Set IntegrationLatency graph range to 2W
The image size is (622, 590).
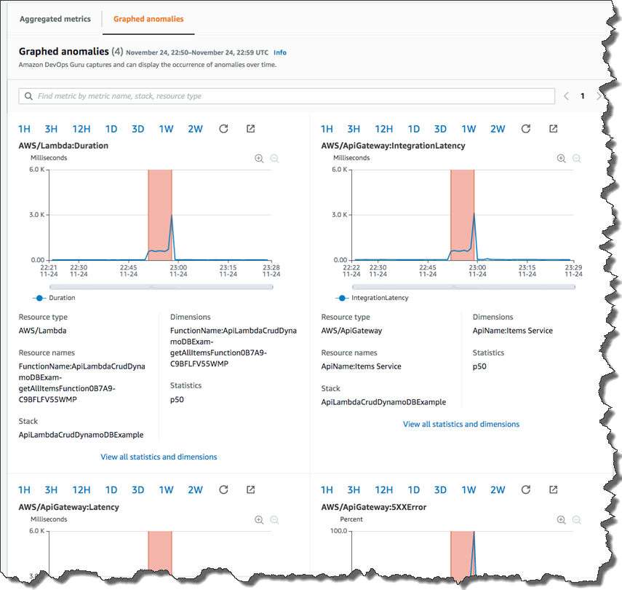pyautogui.click(x=498, y=129)
